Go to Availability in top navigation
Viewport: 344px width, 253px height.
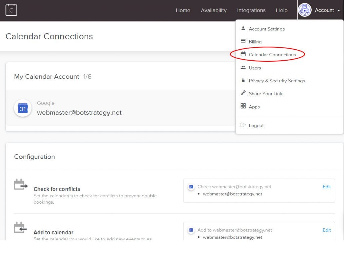click(x=213, y=10)
